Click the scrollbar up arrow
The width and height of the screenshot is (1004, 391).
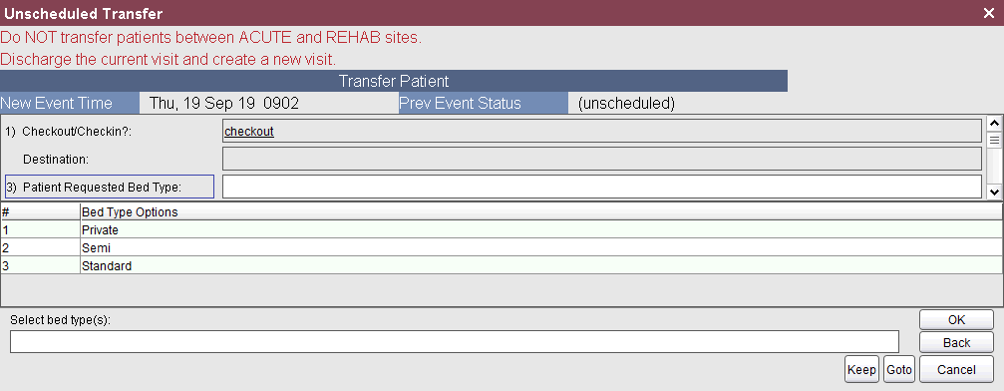click(994, 123)
